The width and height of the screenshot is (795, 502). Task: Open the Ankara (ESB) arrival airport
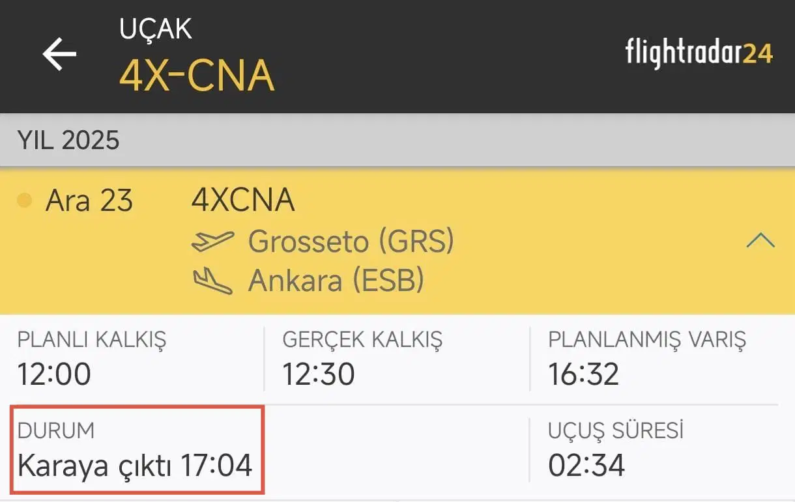point(336,281)
